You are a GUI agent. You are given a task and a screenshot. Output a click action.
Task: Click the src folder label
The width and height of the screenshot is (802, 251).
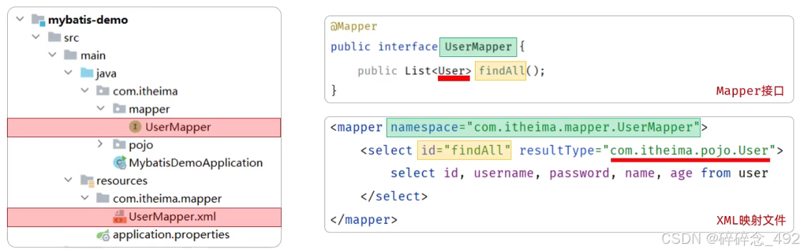(71, 38)
